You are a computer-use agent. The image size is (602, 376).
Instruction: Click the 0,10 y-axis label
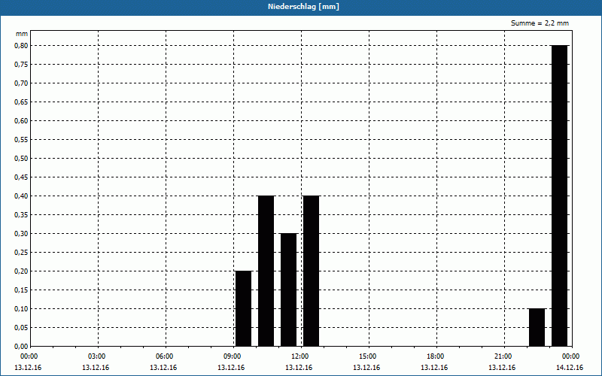[21, 309]
